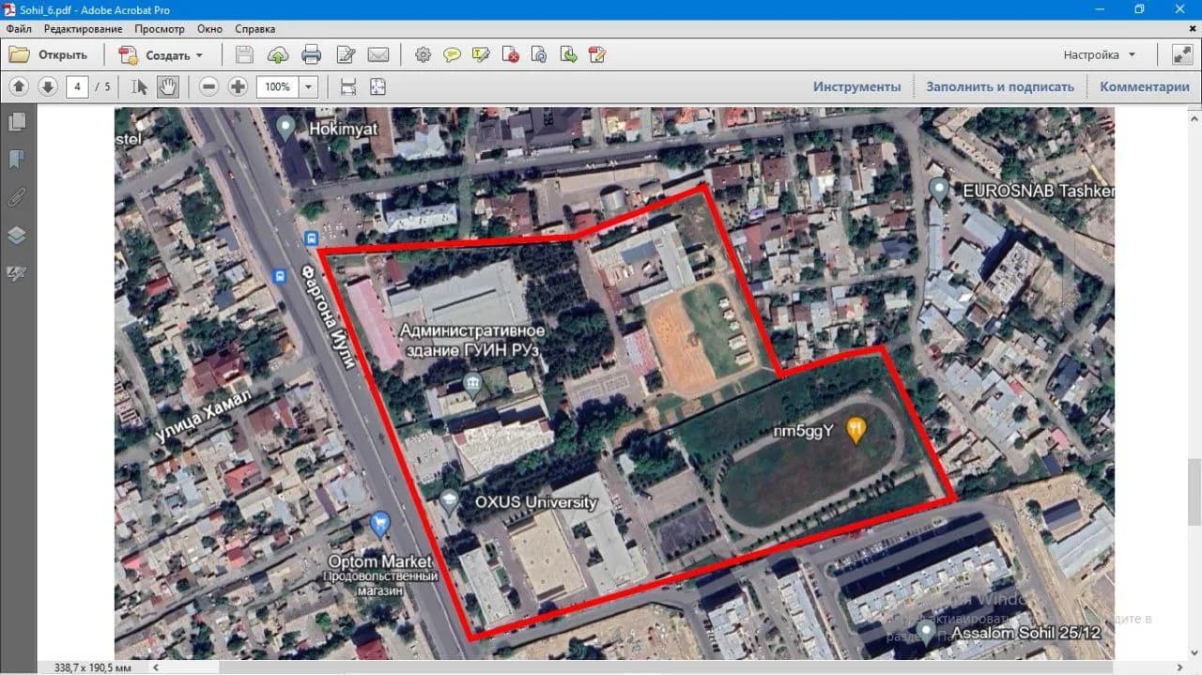This screenshot has height=675, width=1202.
Task: Zoom in with the plus button
Action: [239, 87]
